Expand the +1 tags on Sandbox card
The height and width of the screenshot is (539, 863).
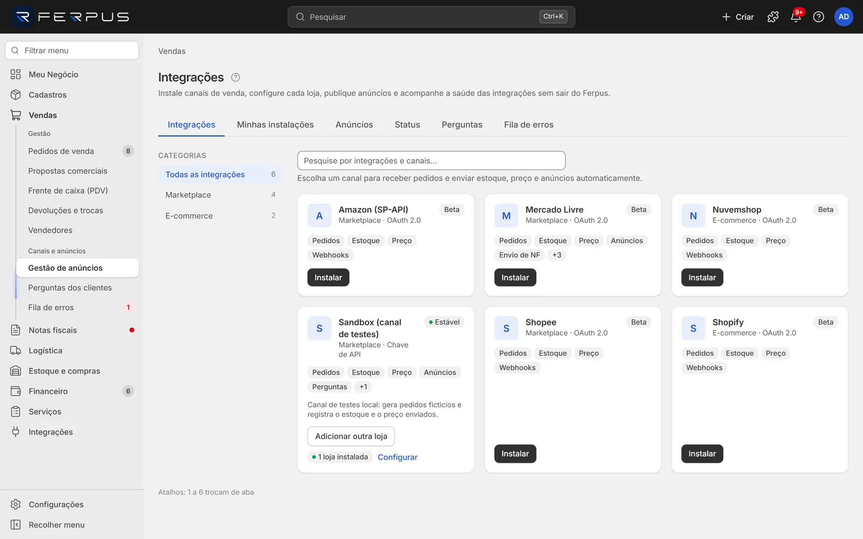[x=363, y=386]
